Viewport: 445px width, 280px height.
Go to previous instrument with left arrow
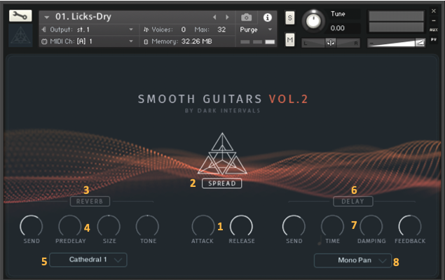214,17
